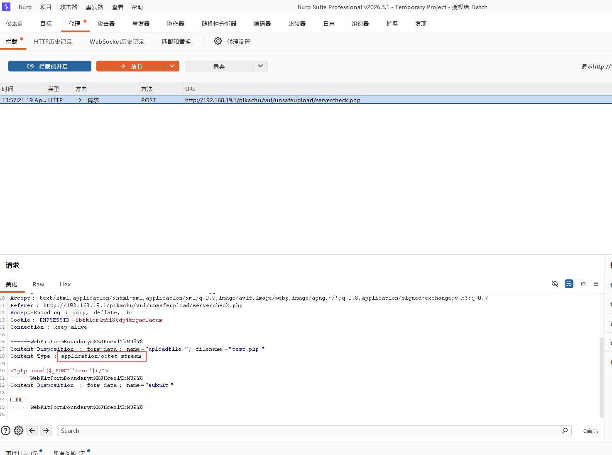Click the 放行 forward button
The image size is (612, 455).
tap(131, 66)
